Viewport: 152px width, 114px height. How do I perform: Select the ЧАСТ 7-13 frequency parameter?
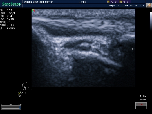click(7, 25)
